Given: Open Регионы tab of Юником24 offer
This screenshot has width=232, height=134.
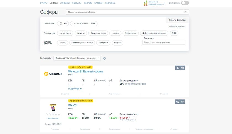Looking at the screenshot, I should coord(164,94).
